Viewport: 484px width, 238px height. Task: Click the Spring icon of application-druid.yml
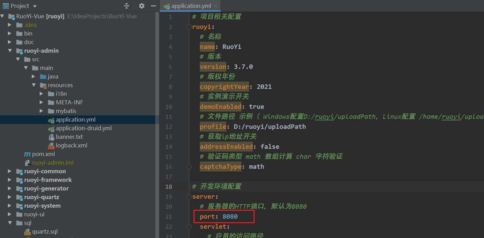51,128
